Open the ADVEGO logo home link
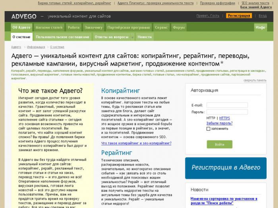Image resolution: width=278 pixels, height=208 pixels. (24, 17)
